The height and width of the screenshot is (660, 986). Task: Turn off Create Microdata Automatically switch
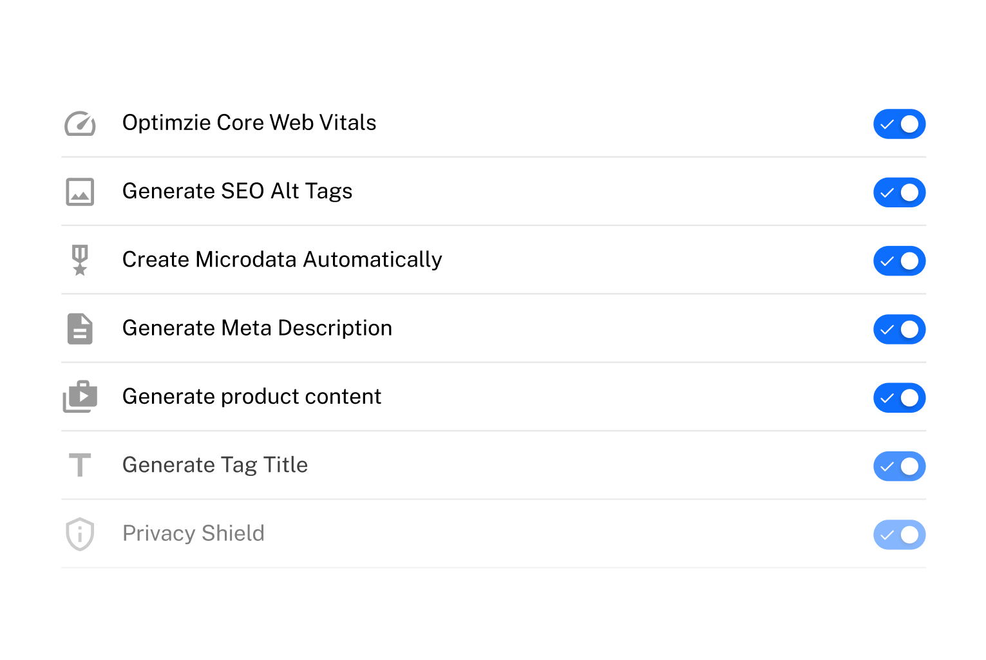(x=899, y=261)
